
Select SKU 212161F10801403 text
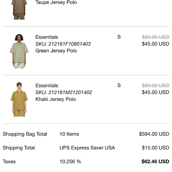point(63,44)
